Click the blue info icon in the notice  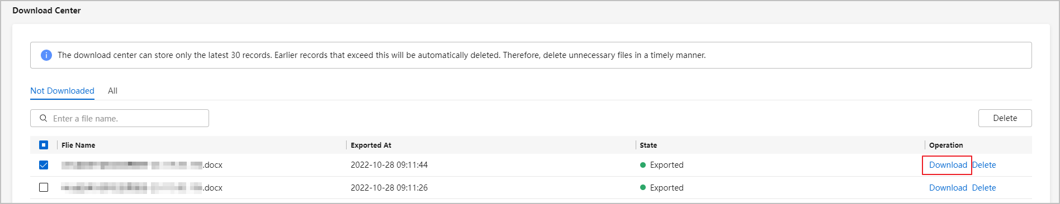coord(46,55)
